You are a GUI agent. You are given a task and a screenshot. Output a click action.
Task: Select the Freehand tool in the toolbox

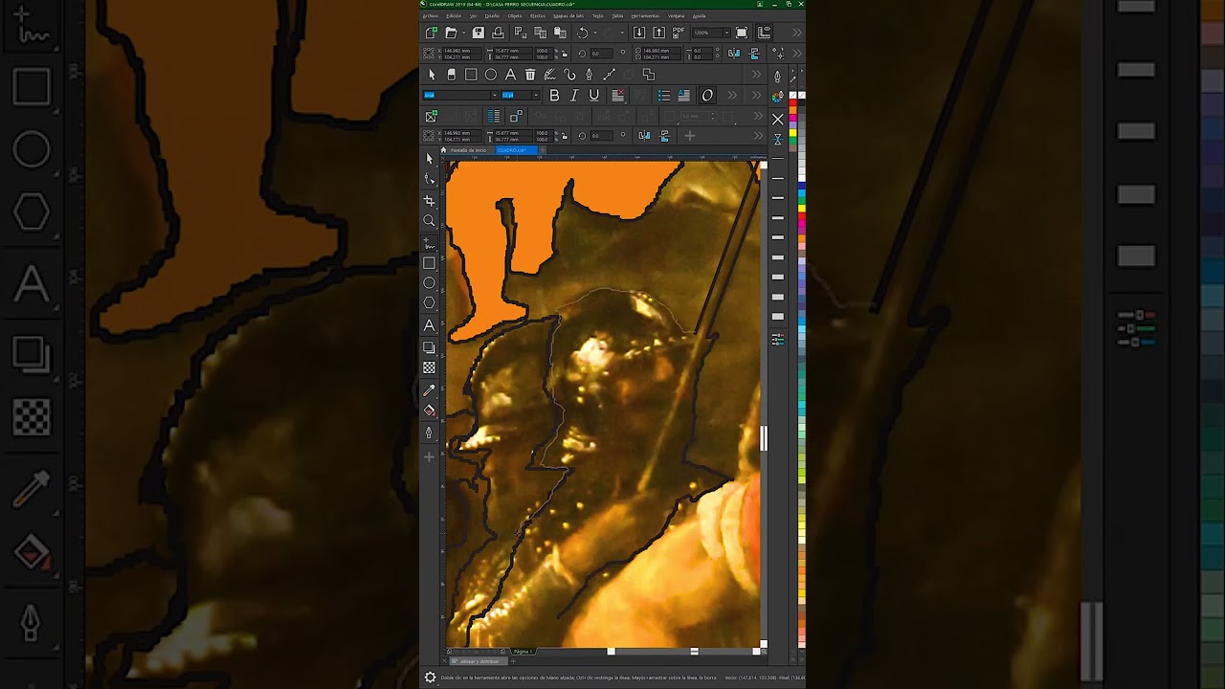click(x=430, y=243)
